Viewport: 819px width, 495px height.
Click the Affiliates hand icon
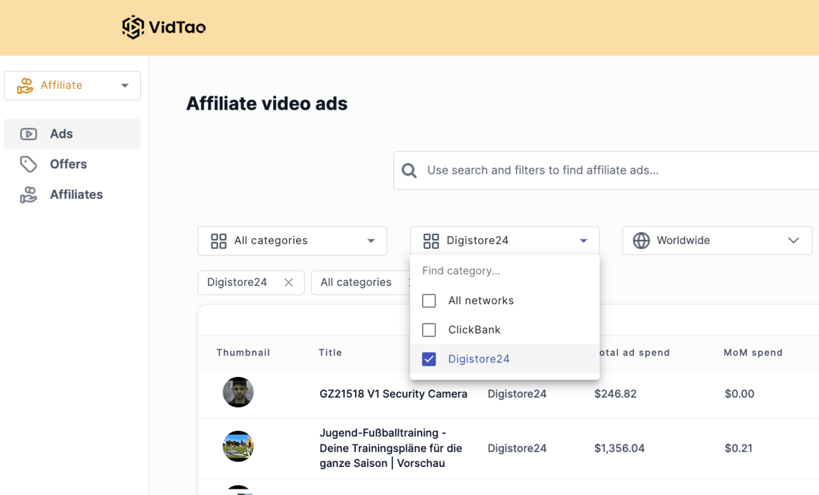(x=29, y=195)
